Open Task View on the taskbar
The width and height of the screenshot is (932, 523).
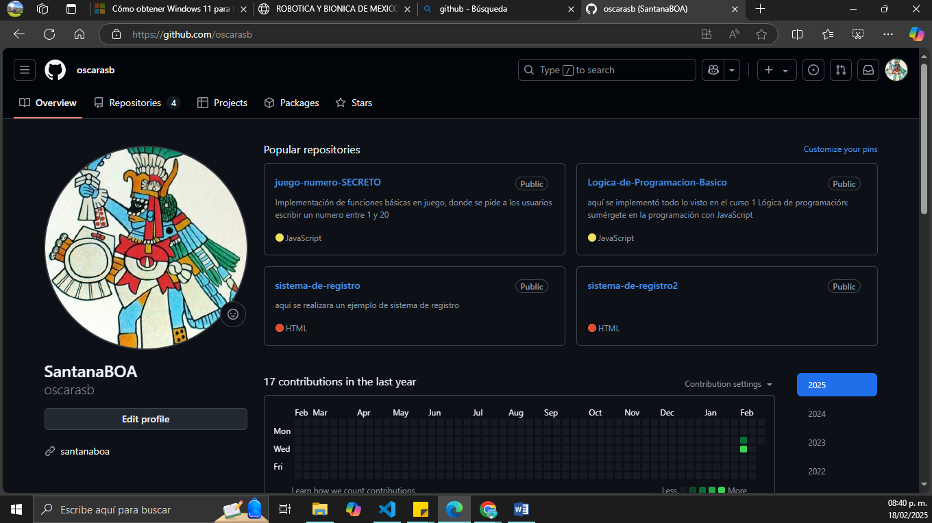point(284,509)
